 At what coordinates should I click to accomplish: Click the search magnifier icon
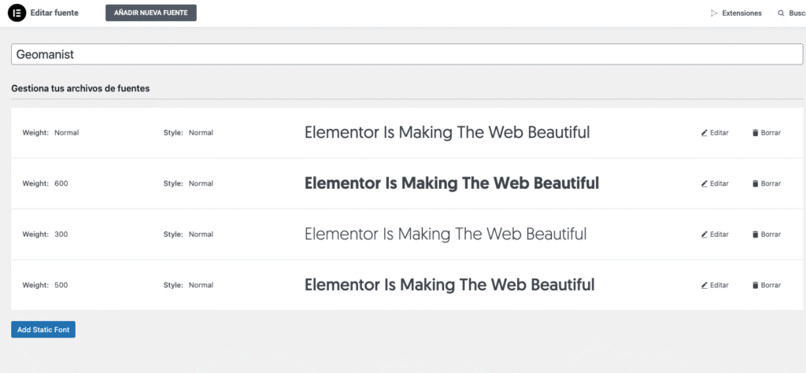(x=782, y=13)
